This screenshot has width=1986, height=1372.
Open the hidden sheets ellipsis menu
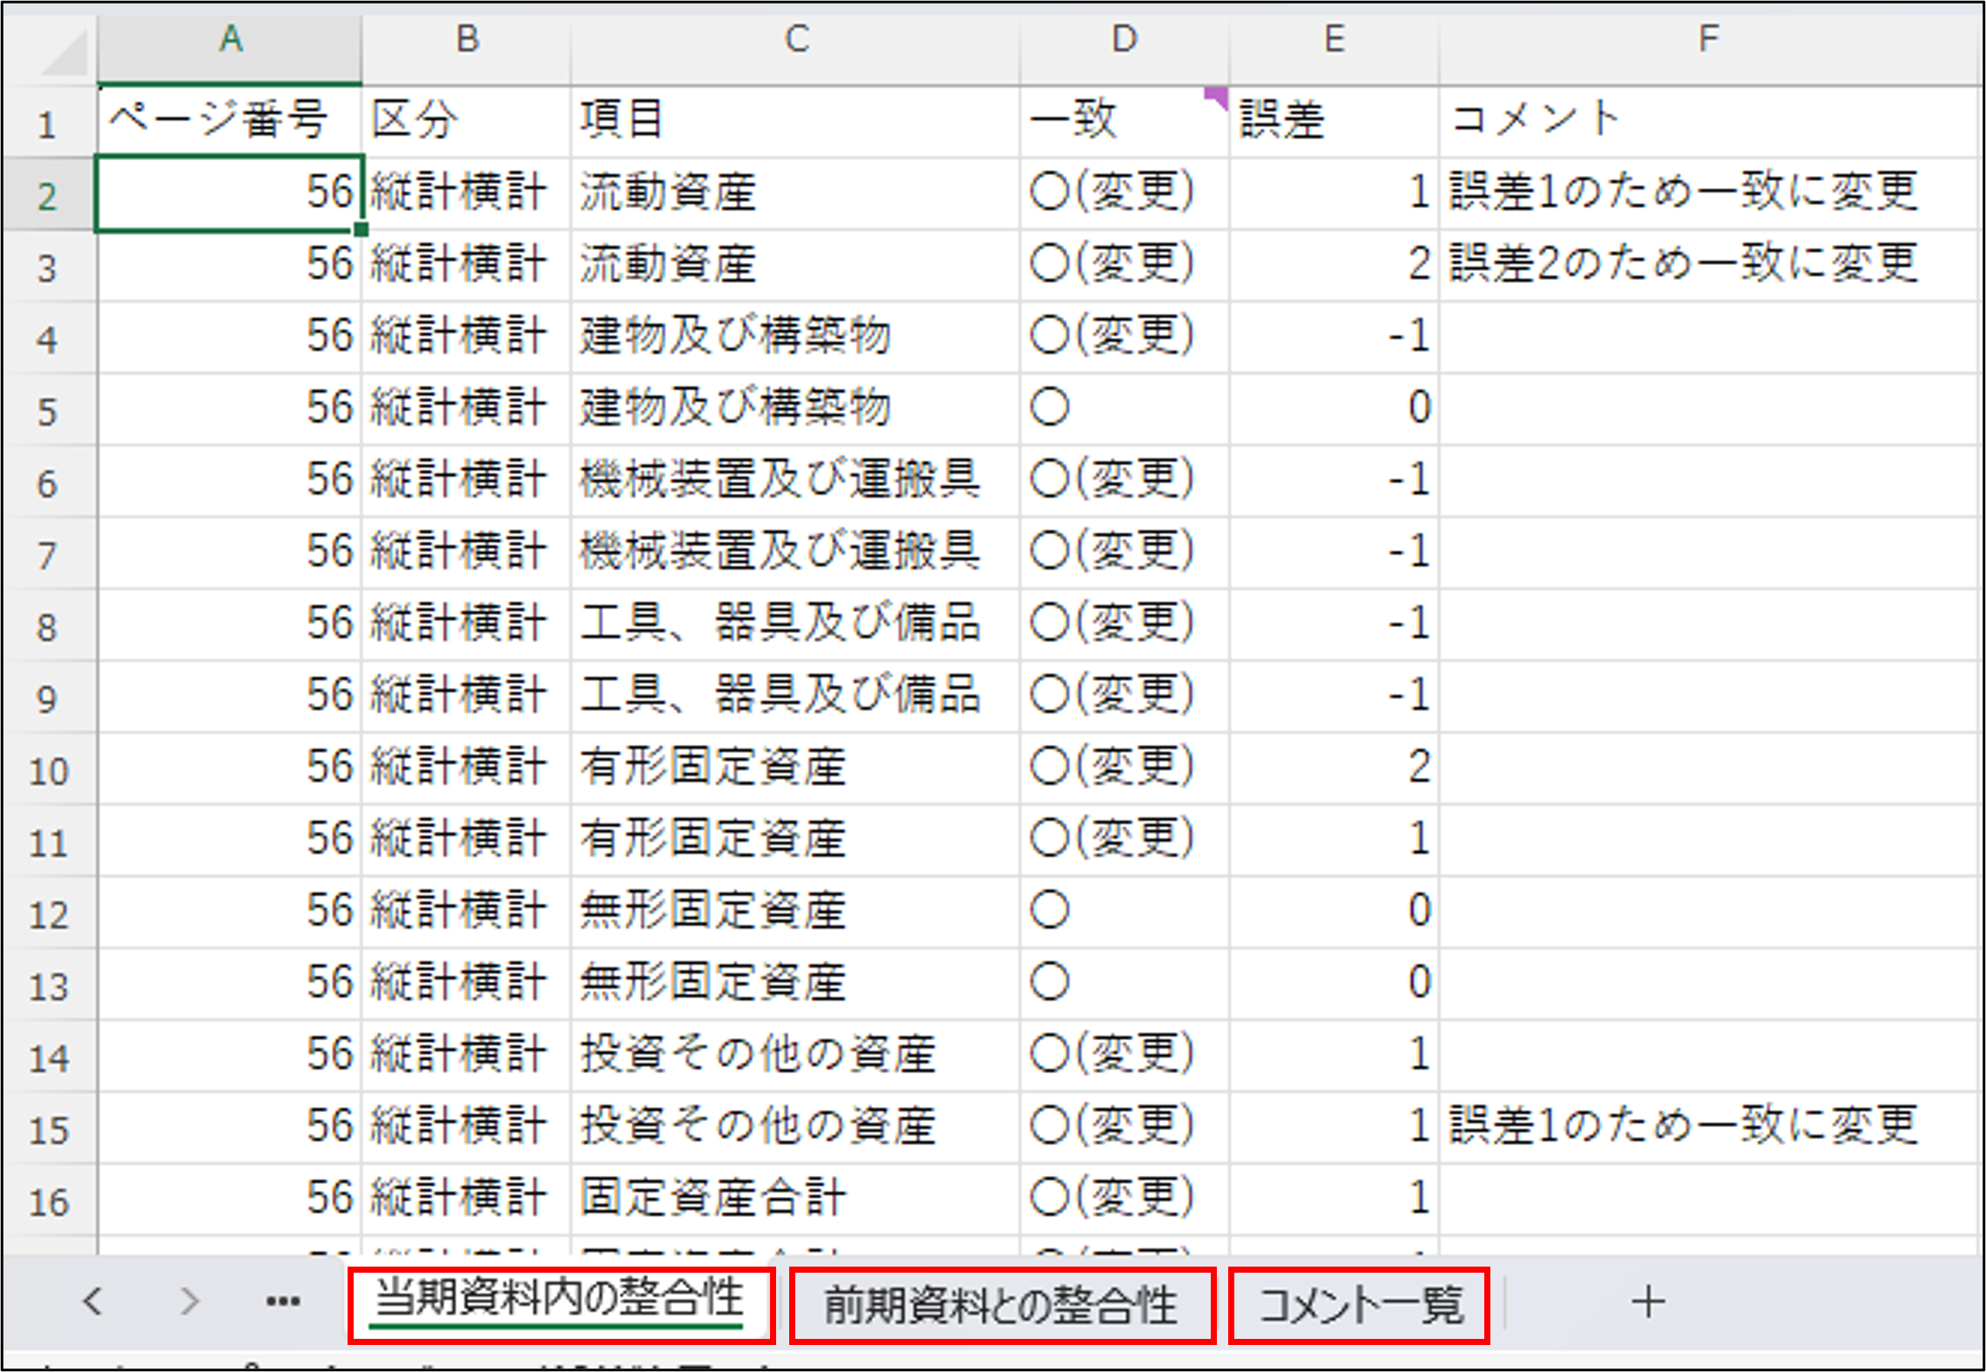coord(283,1302)
